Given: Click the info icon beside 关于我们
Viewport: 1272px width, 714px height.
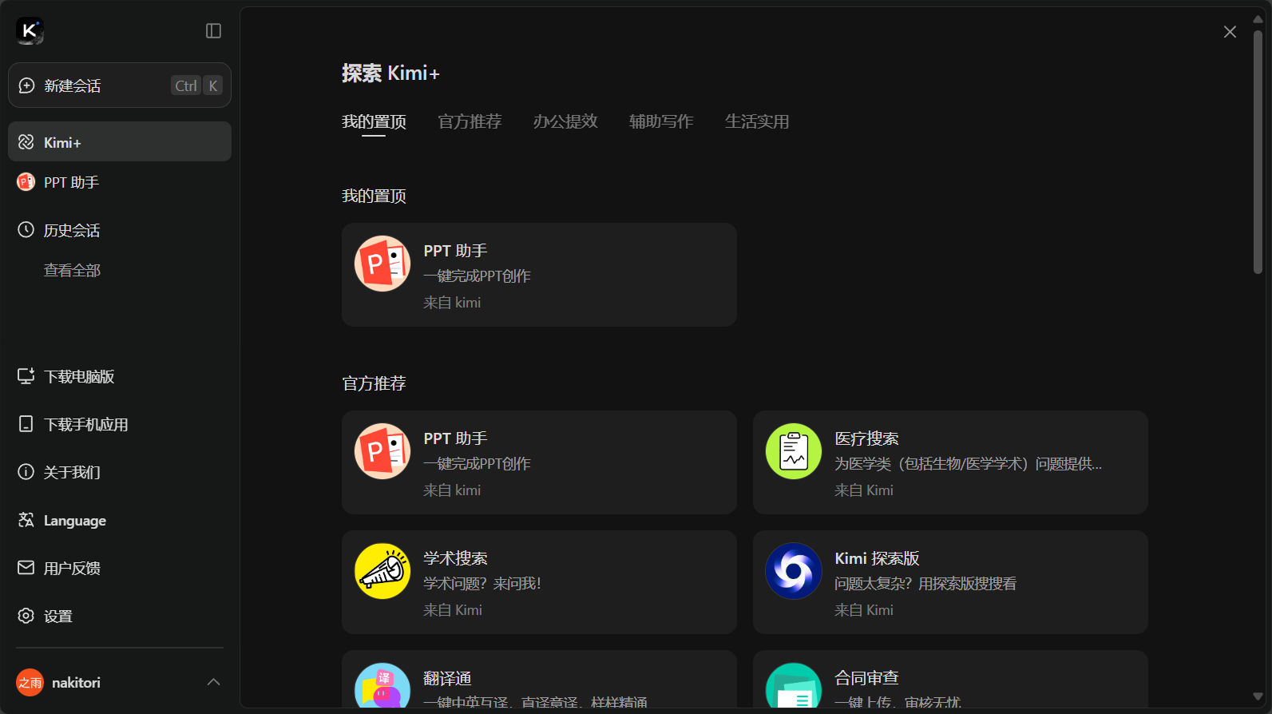Looking at the screenshot, I should coord(26,472).
